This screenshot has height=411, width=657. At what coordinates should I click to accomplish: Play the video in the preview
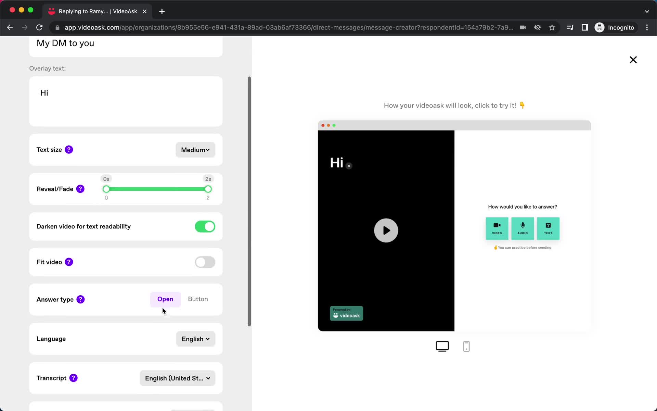tap(386, 230)
